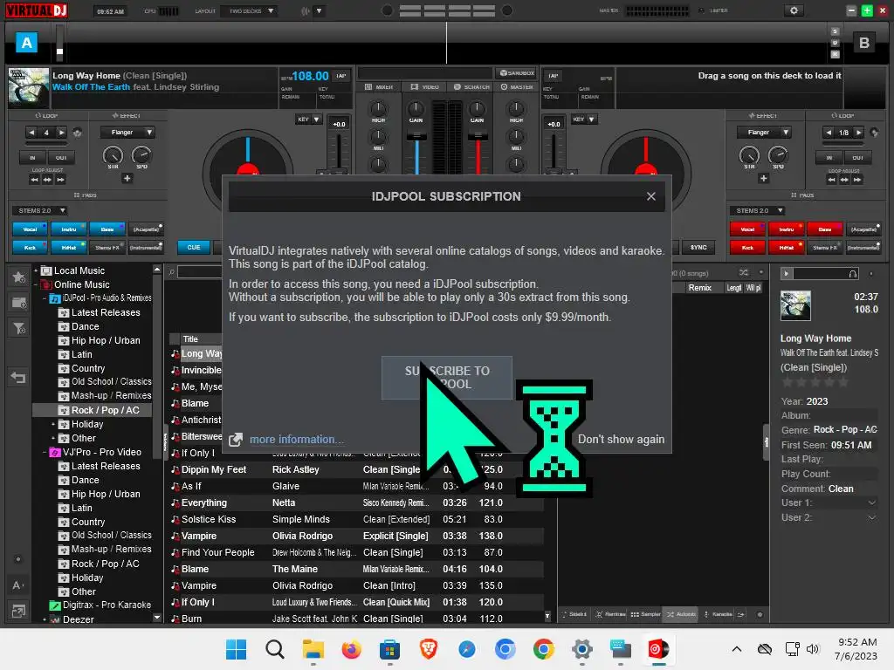The image size is (894, 670).
Task: Toggle the Vocal stem pad on deck B
Action: click(x=747, y=229)
